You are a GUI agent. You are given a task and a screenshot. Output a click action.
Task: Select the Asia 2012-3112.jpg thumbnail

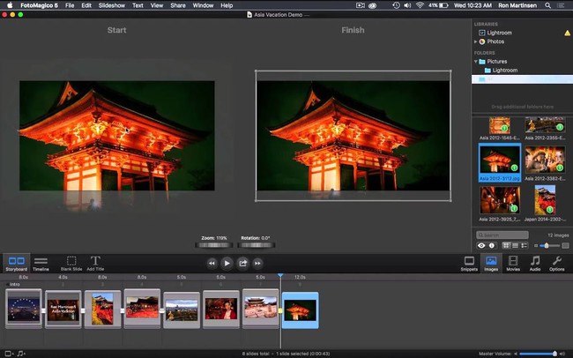coord(500,162)
